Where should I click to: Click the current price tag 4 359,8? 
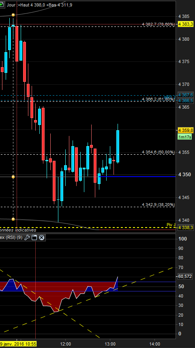click(186, 130)
